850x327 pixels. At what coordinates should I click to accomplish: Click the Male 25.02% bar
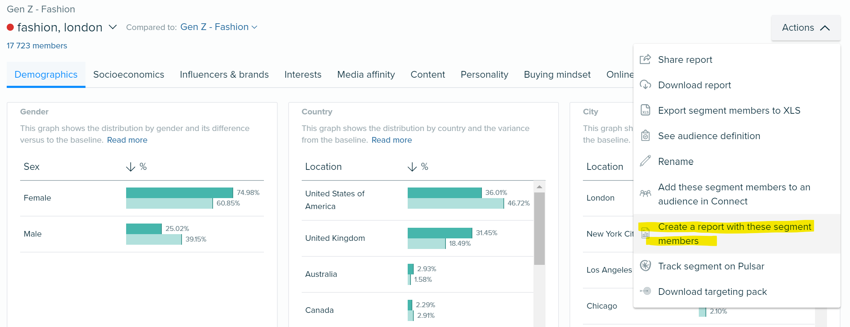coord(144,228)
